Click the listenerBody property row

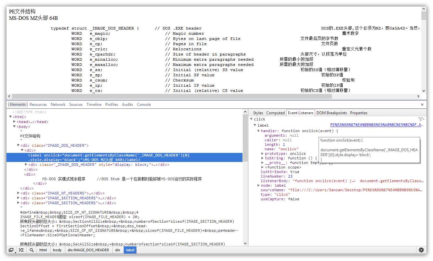click(342, 181)
